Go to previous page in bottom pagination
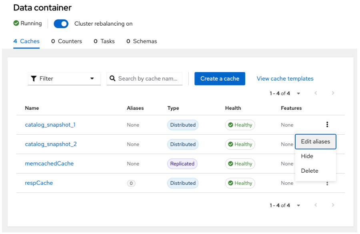 point(316,205)
